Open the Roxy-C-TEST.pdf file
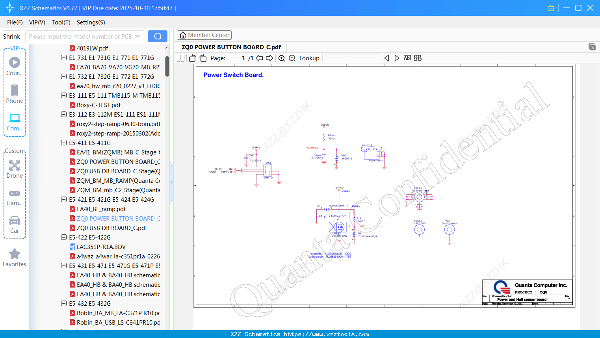 95,105
